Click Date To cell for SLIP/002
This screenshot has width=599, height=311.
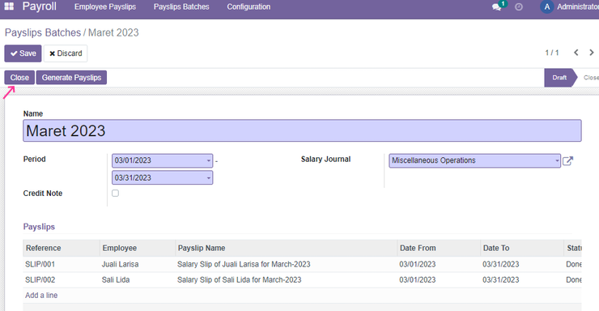[x=500, y=280]
